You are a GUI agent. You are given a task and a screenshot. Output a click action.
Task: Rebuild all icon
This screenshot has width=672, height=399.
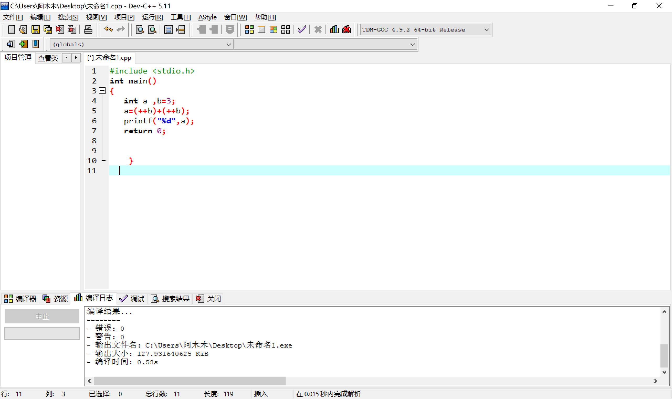coord(285,29)
